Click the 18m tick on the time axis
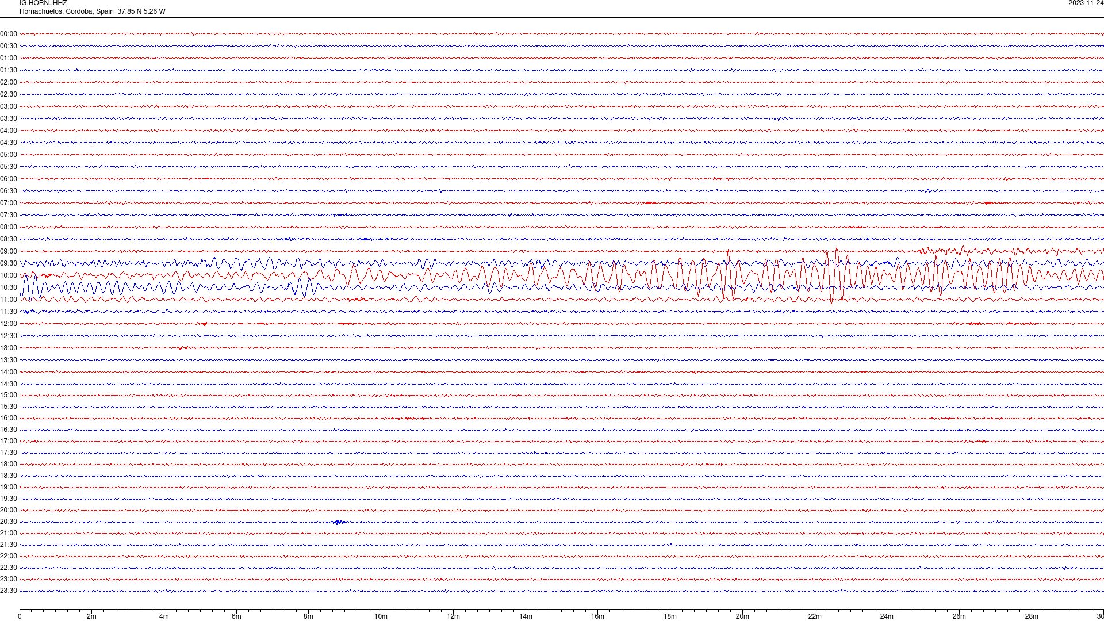 pyautogui.click(x=670, y=616)
